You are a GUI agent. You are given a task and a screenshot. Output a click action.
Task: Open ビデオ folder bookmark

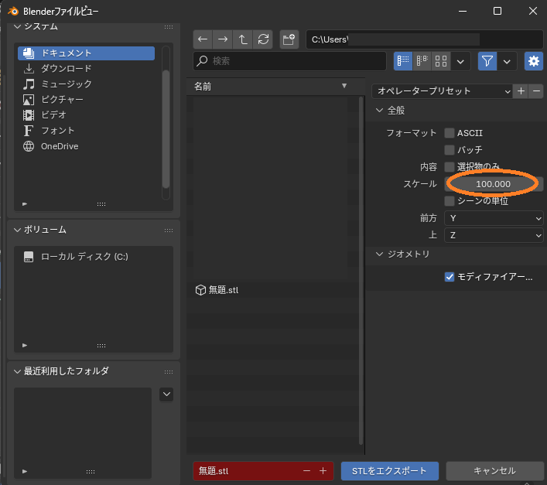[x=86, y=115]
